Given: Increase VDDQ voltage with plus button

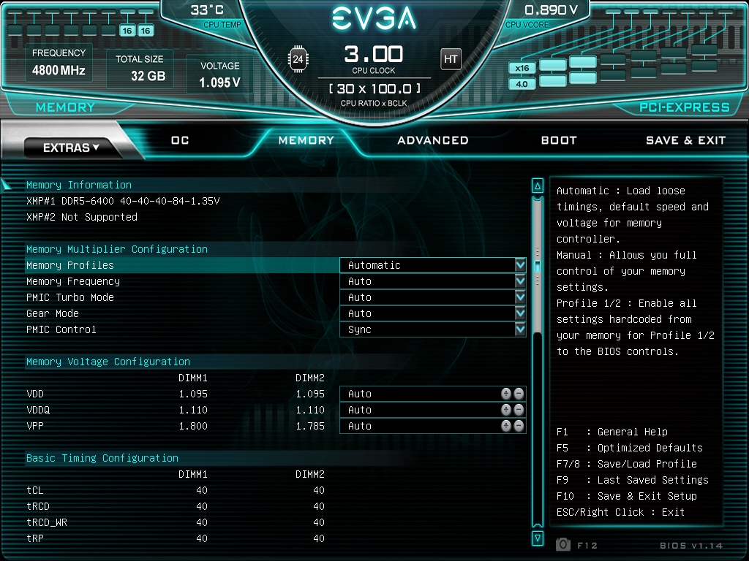Looking at the screenshot, I should click(x=506, y=410).
